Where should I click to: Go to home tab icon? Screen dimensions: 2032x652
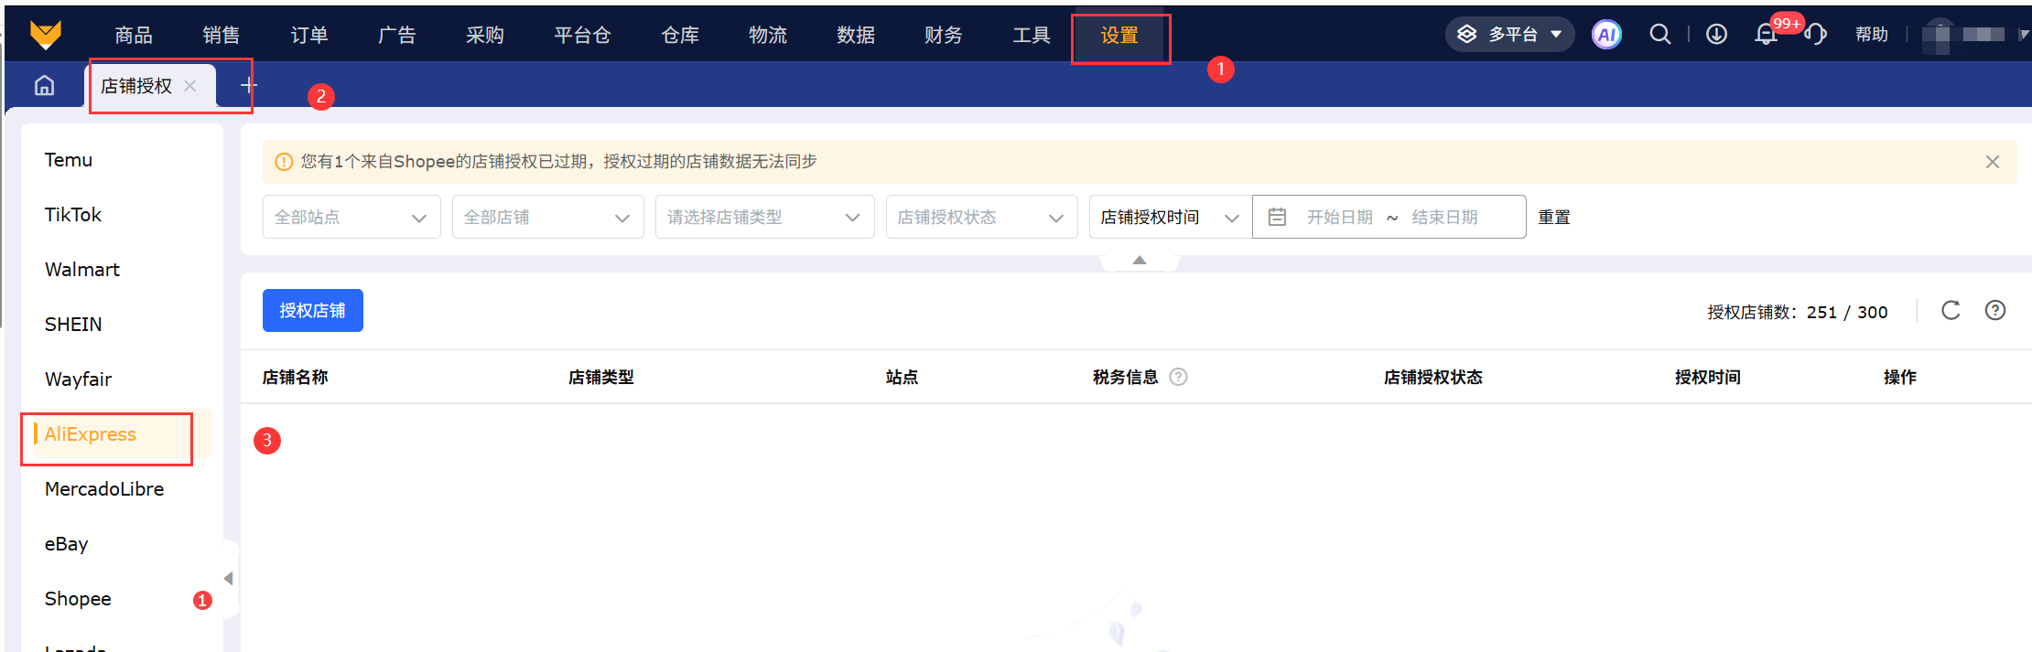click(x=44, y=85)
